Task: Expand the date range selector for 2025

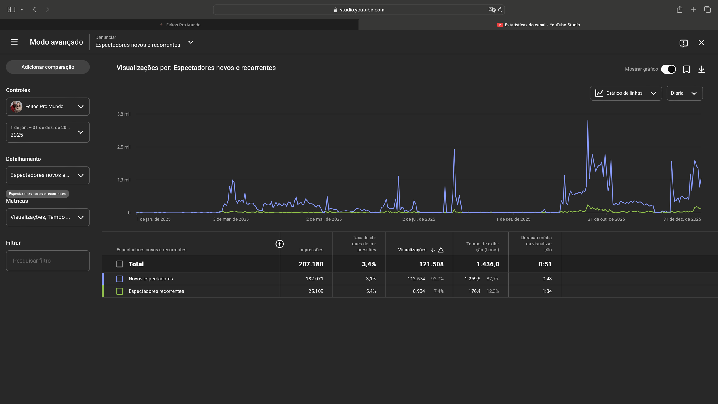Action: 48,132
